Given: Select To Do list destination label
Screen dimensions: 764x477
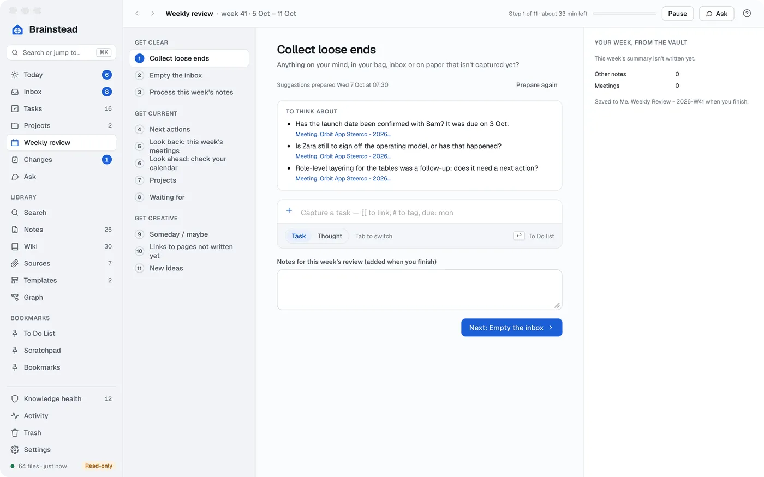Looking at the screenshot, I should (x=541, y=236).
